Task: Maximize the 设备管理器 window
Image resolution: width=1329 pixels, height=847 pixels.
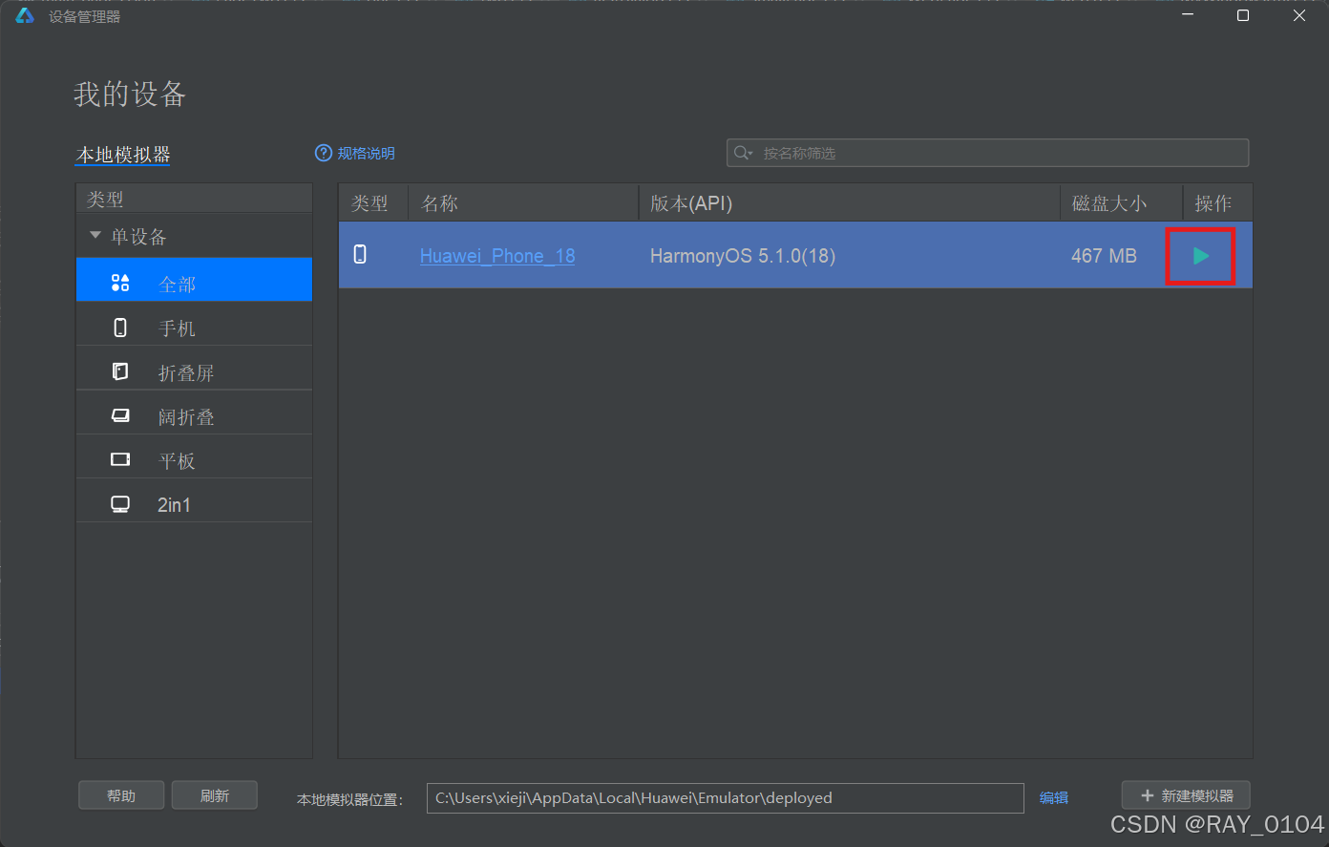Action: click(1243, 15)
